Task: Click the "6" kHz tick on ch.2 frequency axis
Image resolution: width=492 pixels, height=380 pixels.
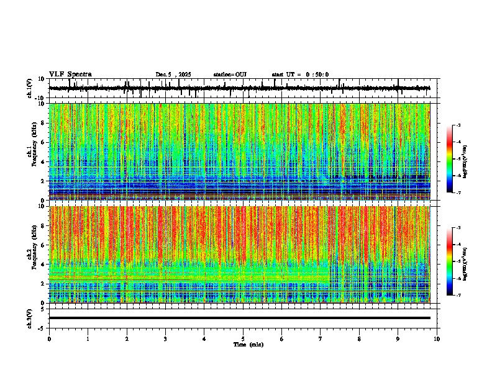Action: (x=43, y=245)
